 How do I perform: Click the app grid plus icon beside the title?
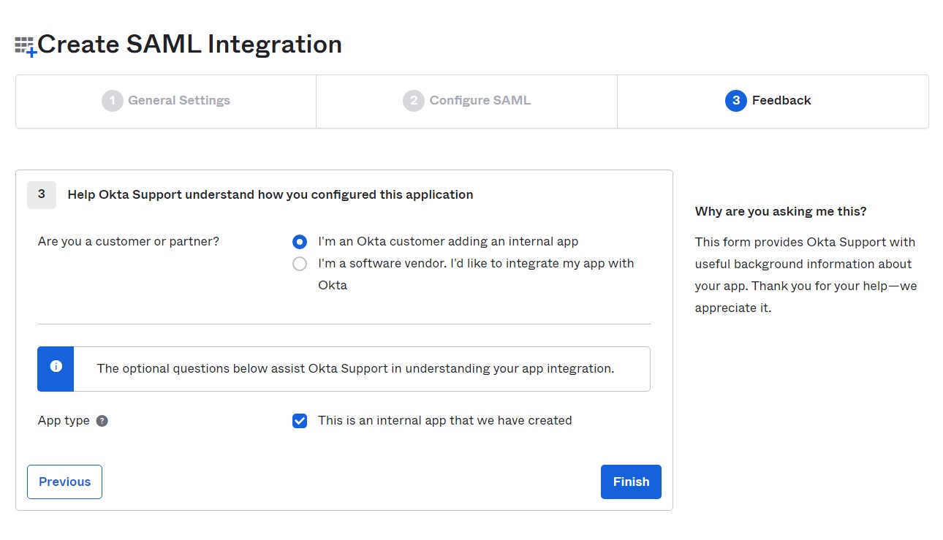(x=26, y=46)
